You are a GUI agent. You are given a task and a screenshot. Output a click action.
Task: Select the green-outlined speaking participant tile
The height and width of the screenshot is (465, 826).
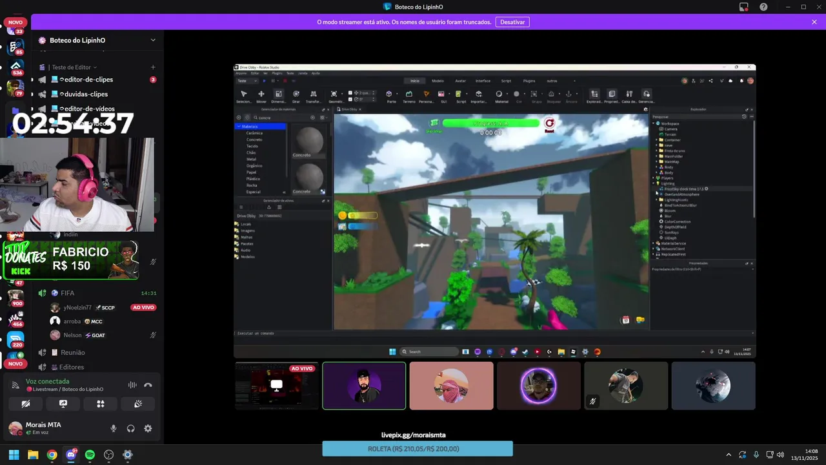point(364,386)
